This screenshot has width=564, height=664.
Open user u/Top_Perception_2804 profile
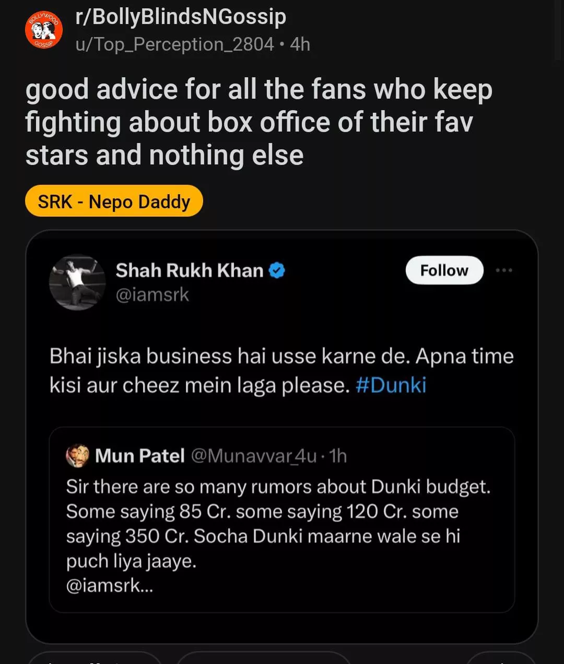coord(174,44)
